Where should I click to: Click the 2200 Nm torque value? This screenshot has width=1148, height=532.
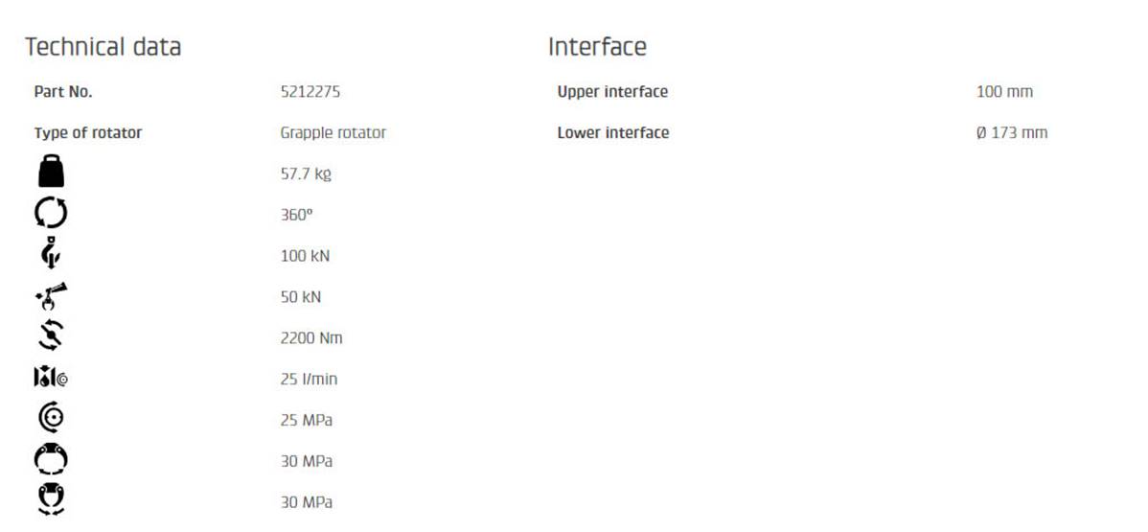click(311, 337)
